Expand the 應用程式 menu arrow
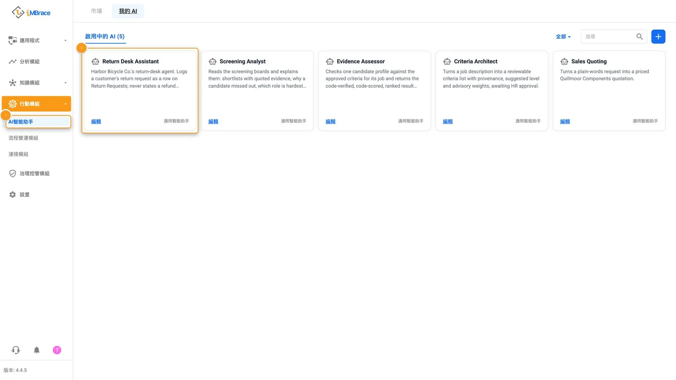The image size is (676, 380). (x=65, y=41)
